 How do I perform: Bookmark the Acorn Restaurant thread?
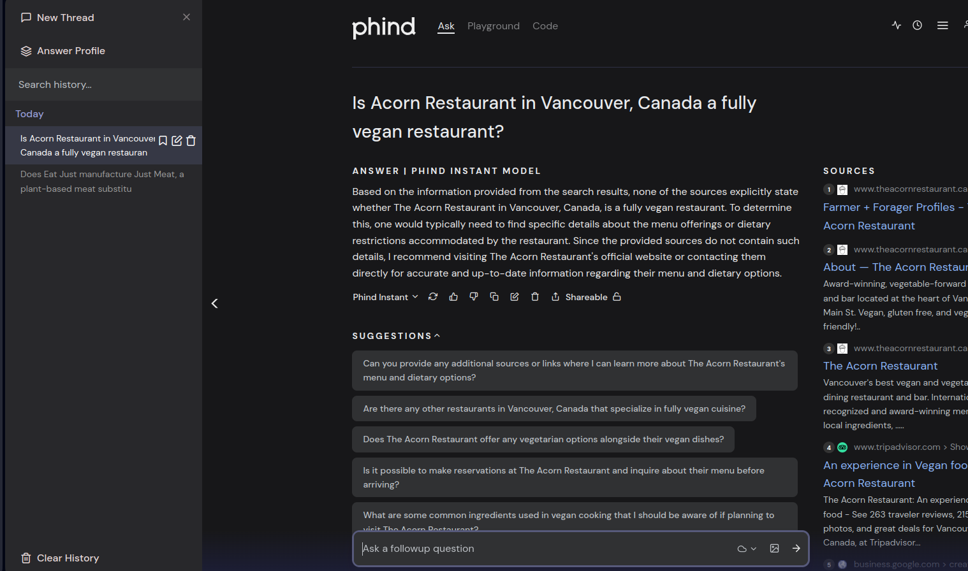tap(163, 141)
